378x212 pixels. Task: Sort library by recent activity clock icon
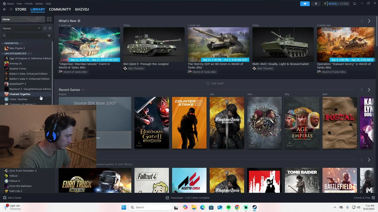click(45, 28)
